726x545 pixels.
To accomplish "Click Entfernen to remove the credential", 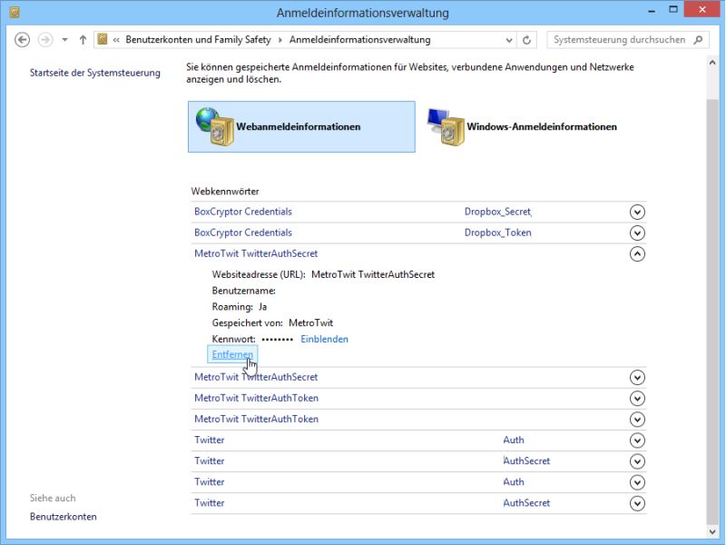I will coord(232,354).
